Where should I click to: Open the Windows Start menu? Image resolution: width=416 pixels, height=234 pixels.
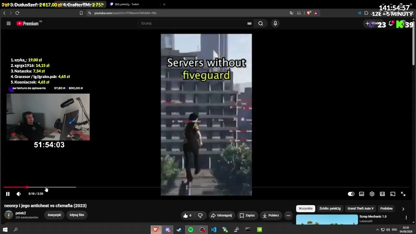[5, 230]
